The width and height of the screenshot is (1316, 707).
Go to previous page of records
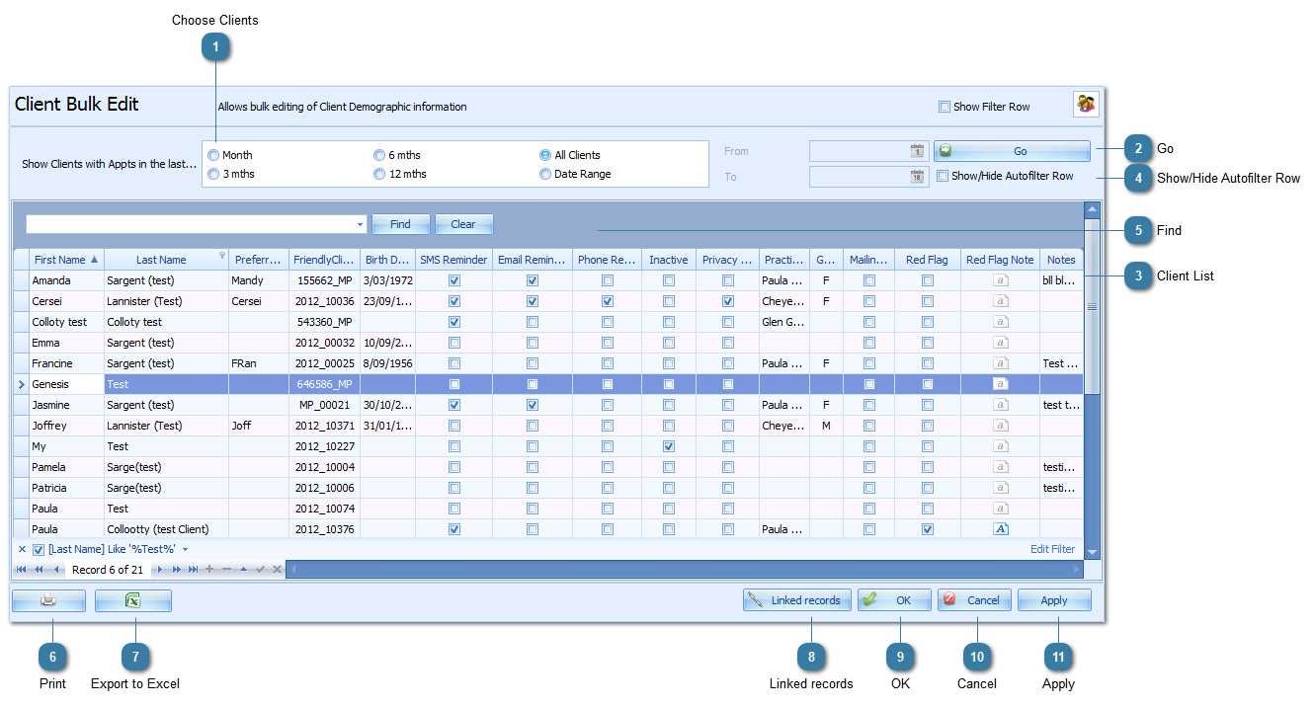tap(39, 570)
